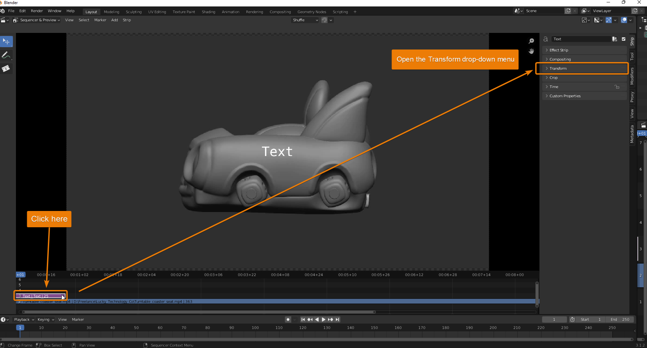Switch to the Shading workspace tab
This screenshot has height=348, width=647.
[208, 12]
